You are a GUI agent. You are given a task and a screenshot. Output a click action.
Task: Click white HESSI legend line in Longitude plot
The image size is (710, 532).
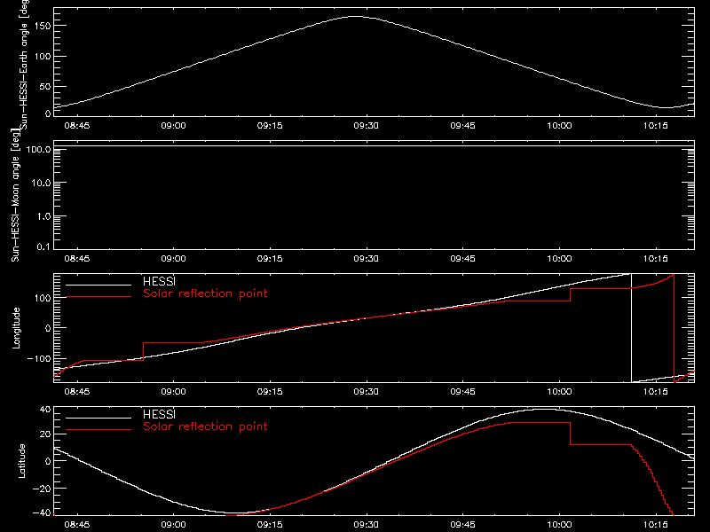99,285
